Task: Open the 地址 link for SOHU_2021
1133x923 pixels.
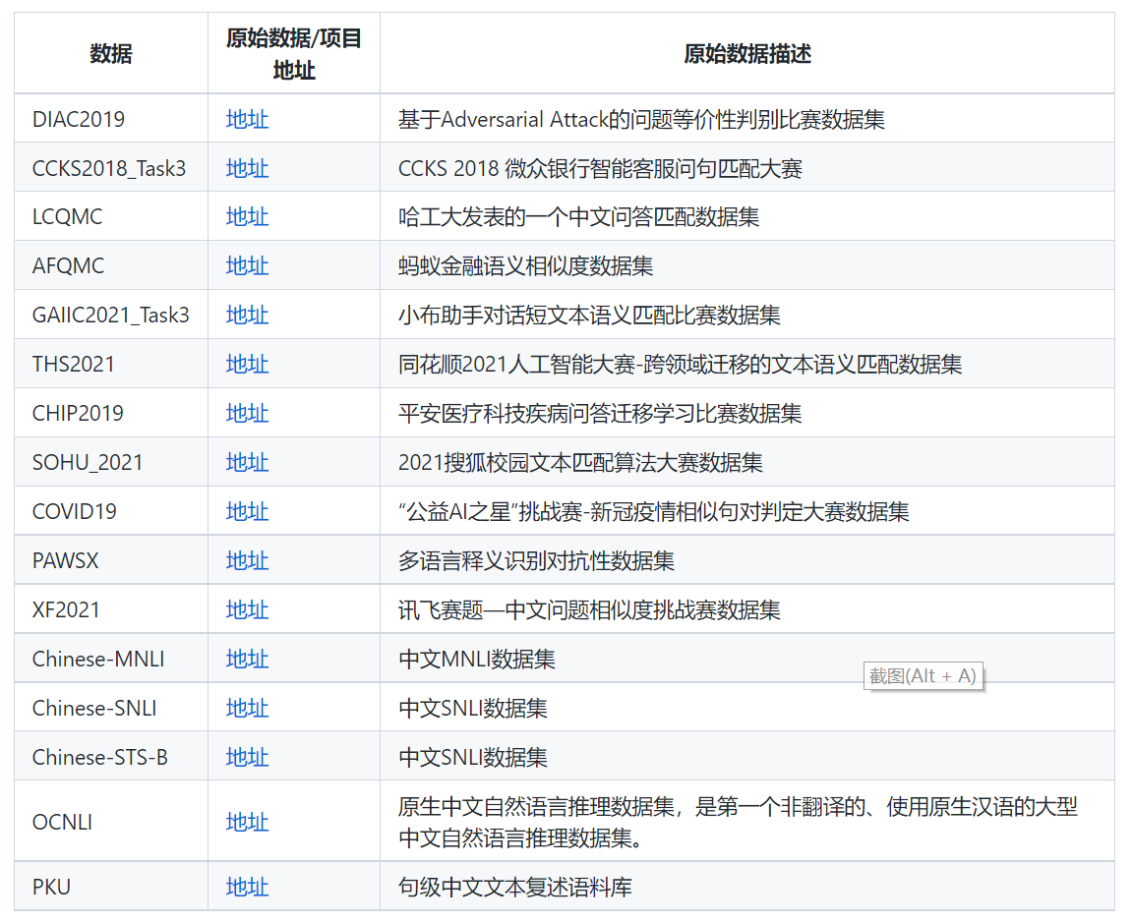Action: [x=247, y=462]
